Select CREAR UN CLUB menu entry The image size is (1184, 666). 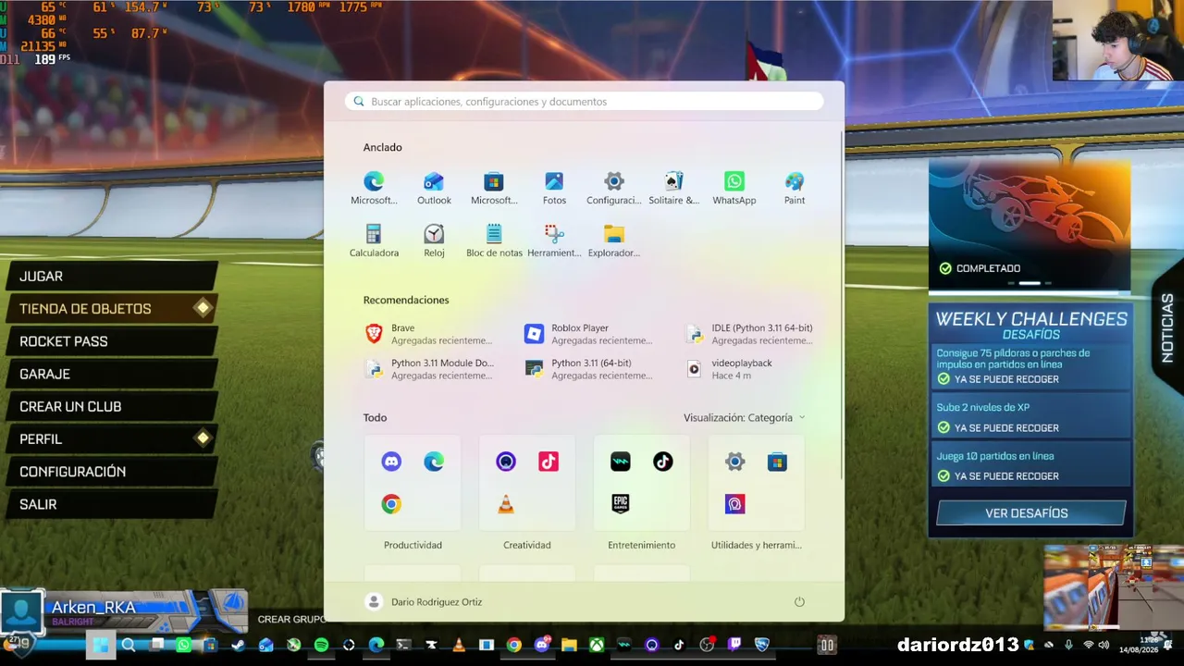coord(111,407)
